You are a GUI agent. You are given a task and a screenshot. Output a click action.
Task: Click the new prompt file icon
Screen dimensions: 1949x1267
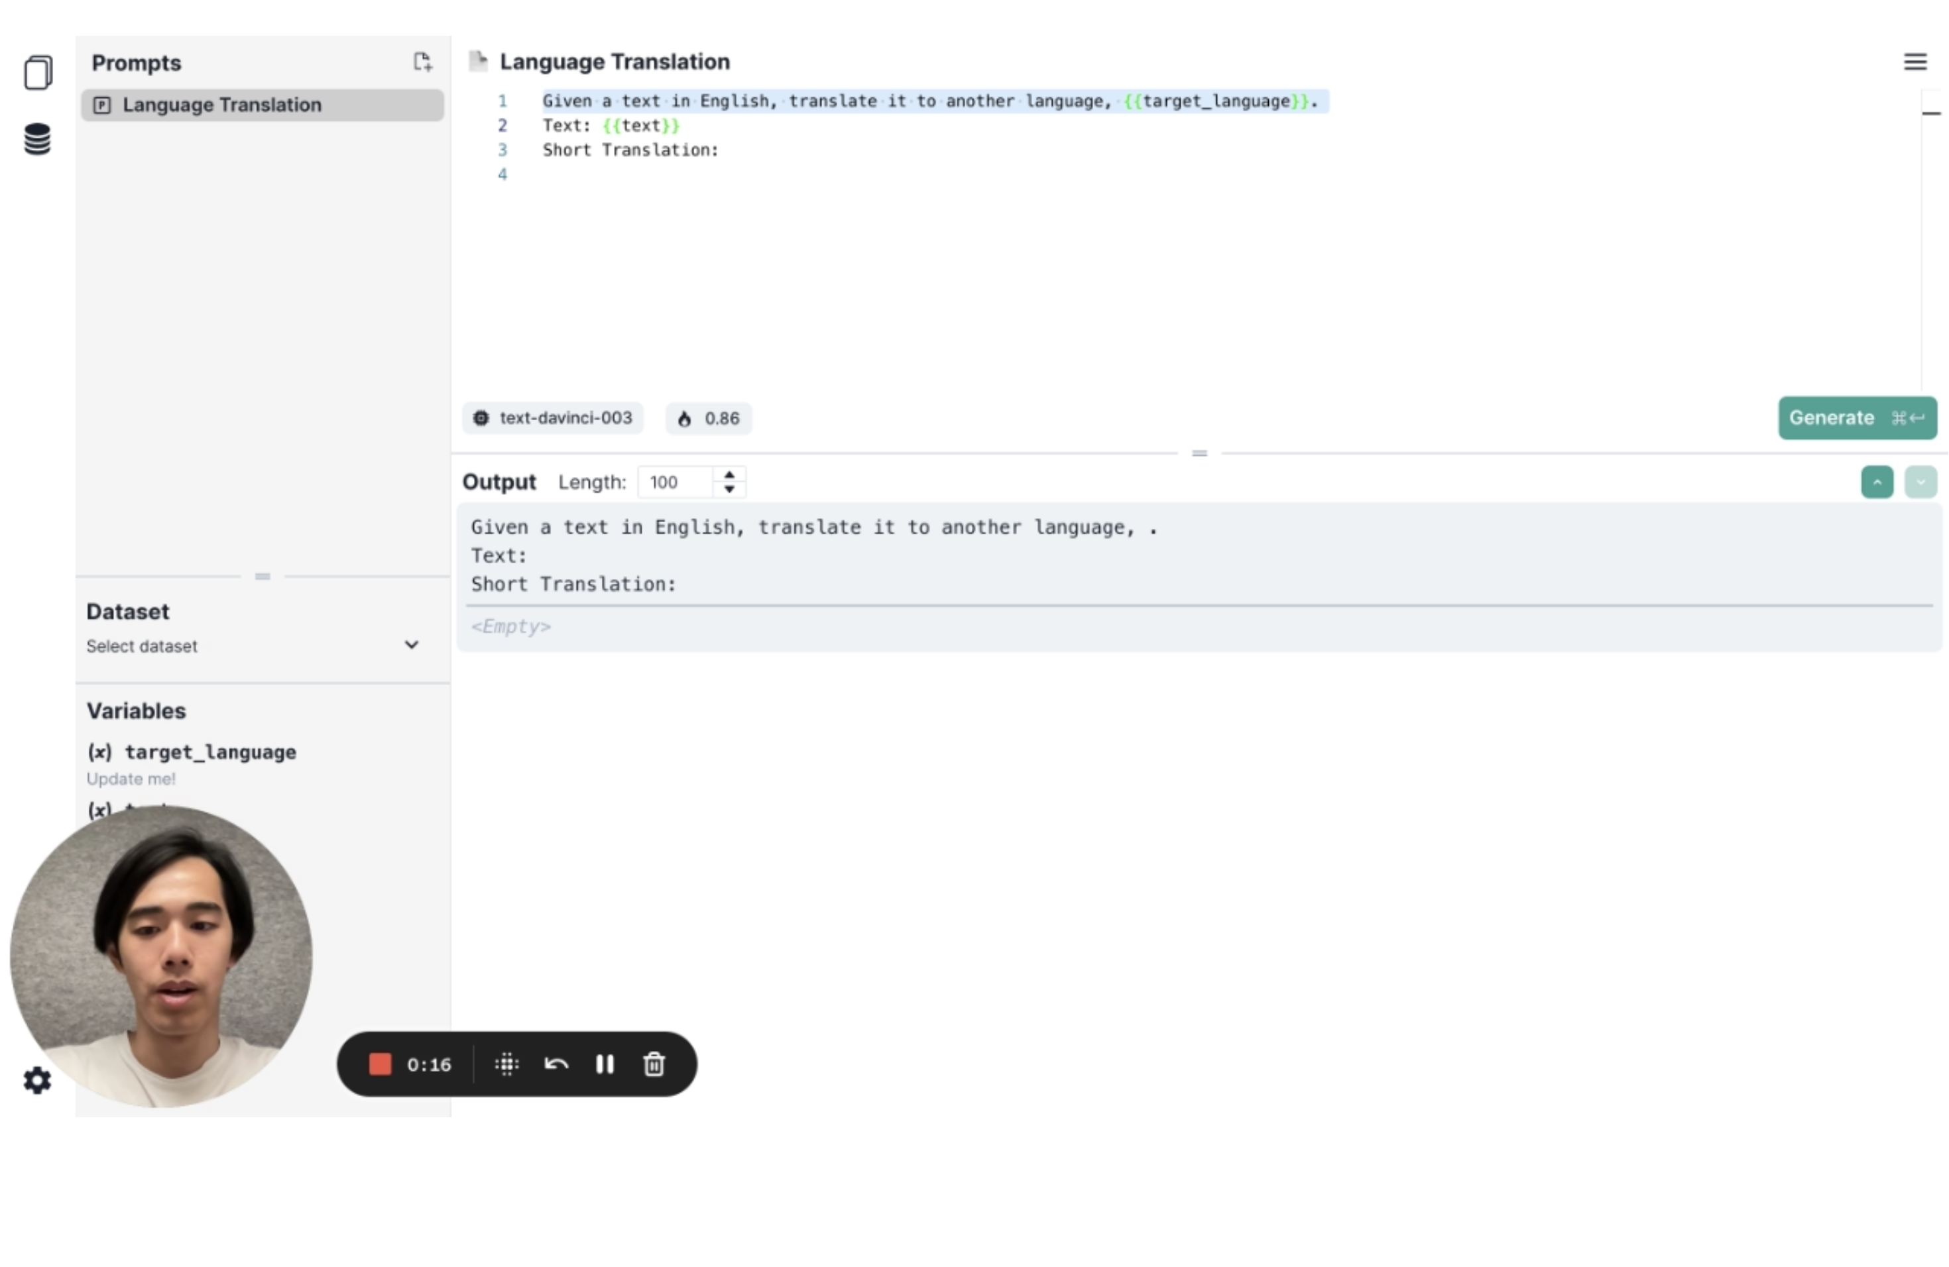422,62
